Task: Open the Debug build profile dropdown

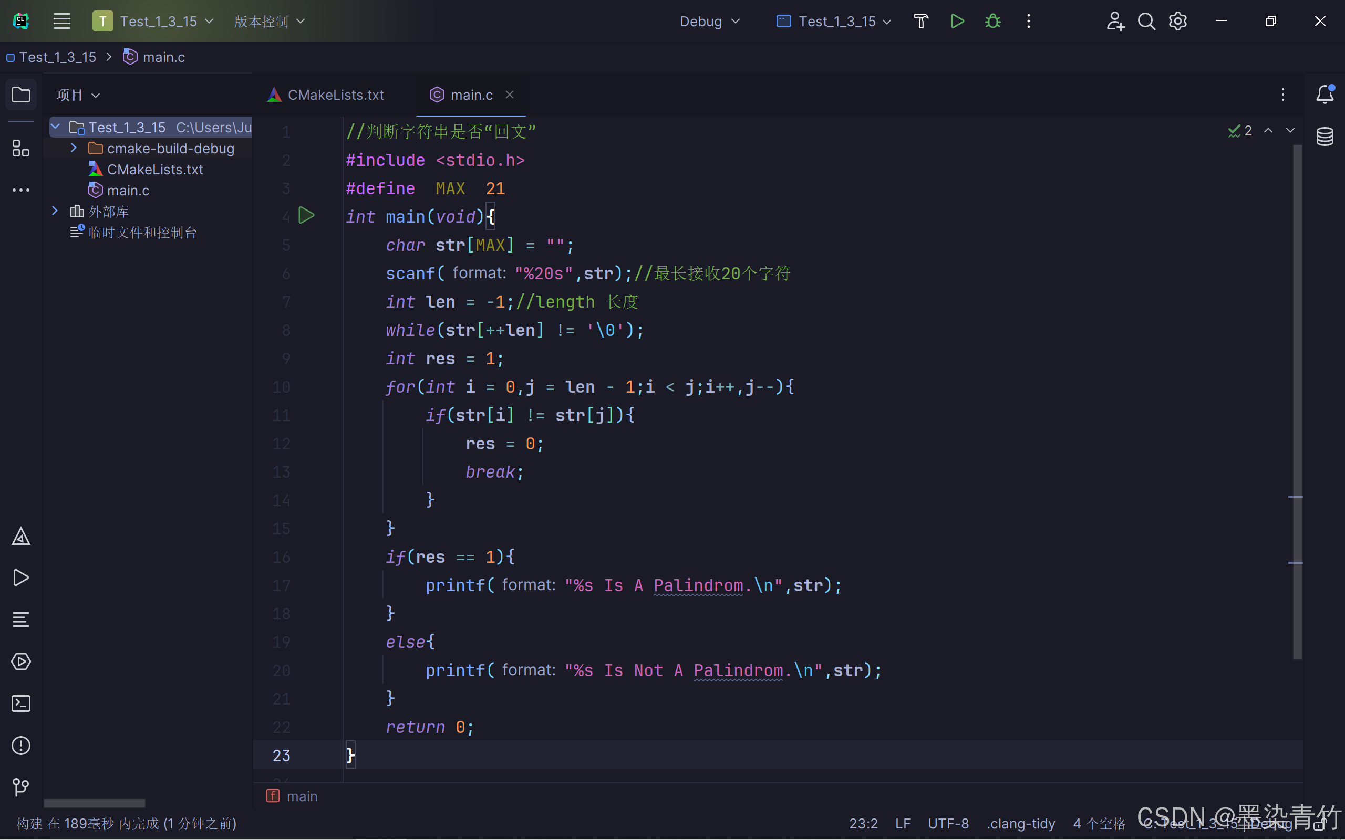Action: [709, 21]
